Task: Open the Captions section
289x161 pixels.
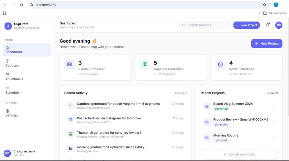Action: pos(27,63)
